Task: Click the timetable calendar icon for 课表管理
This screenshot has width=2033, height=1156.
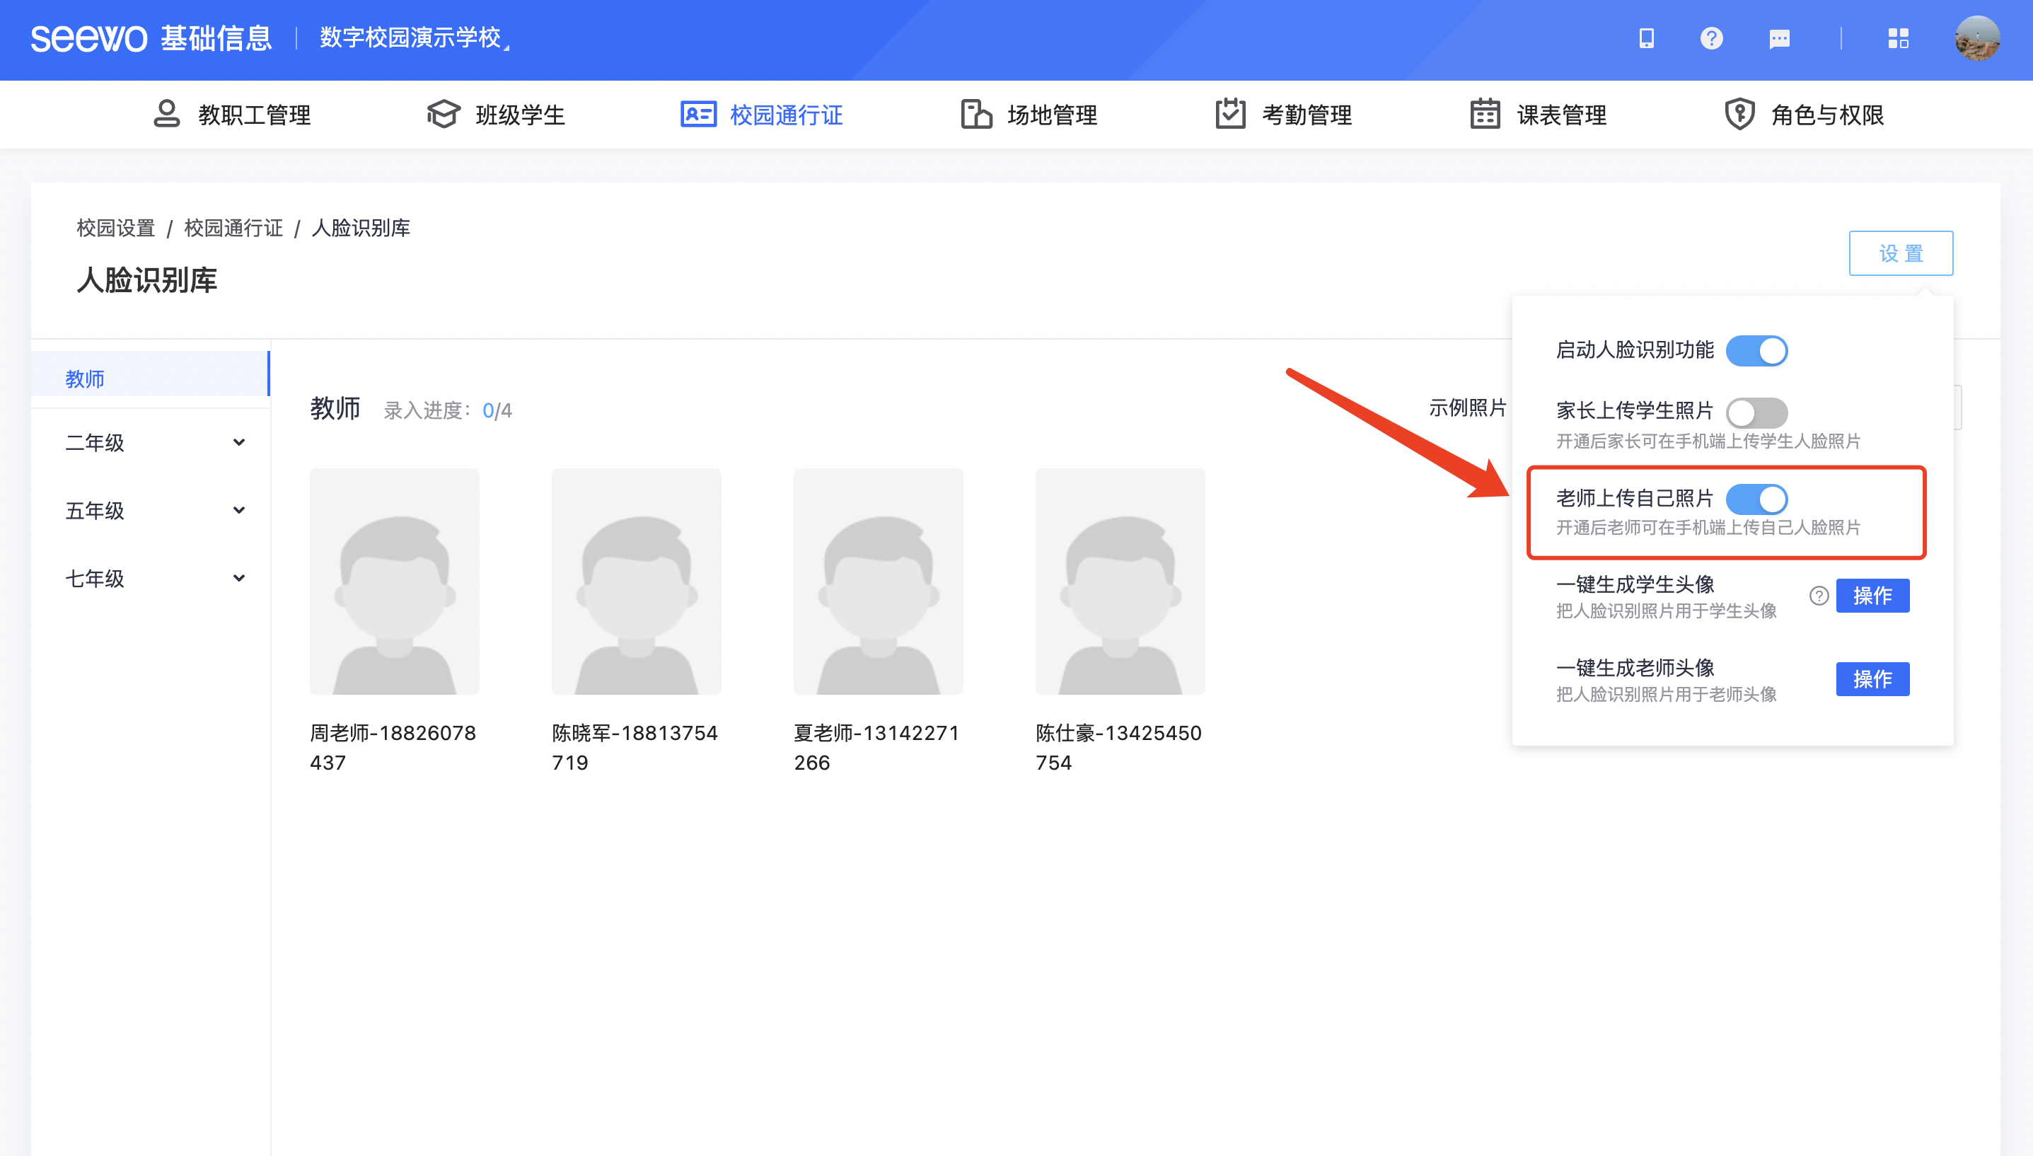Action: pos(1485,115)
